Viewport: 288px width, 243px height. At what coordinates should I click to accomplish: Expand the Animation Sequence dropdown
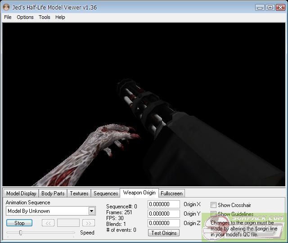(92, 211)
